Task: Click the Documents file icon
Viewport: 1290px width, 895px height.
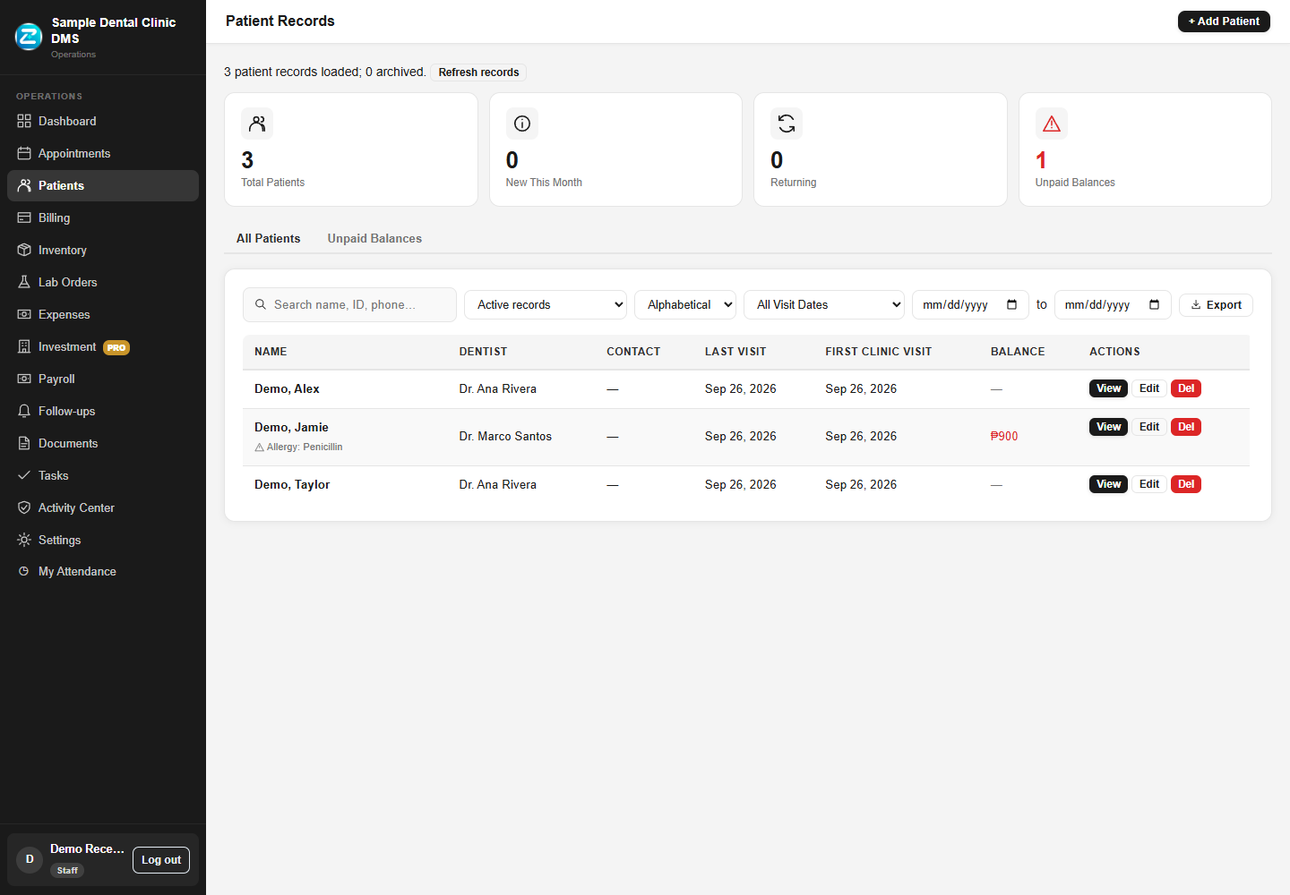Action: tap(24, 443)
